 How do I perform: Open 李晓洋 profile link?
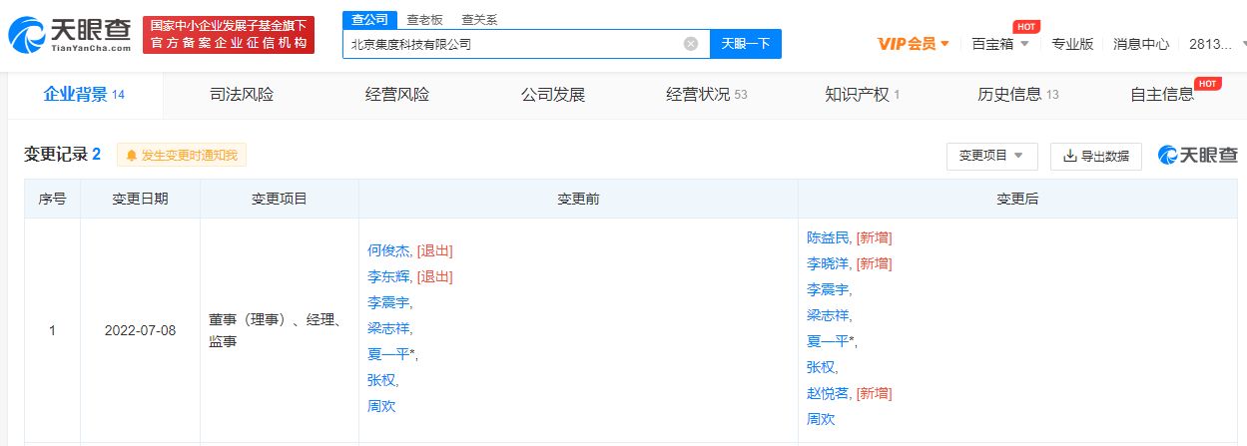pyautogui.click(x=828, y=263)
